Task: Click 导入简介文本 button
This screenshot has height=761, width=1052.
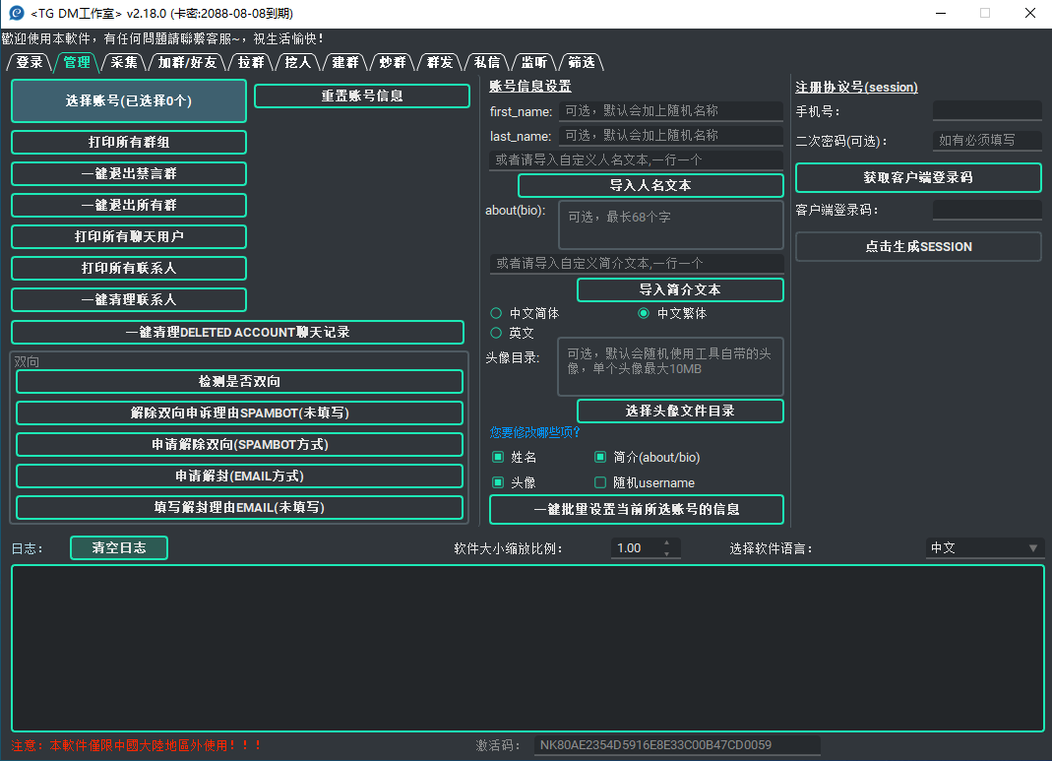Action: coord(680,289)
